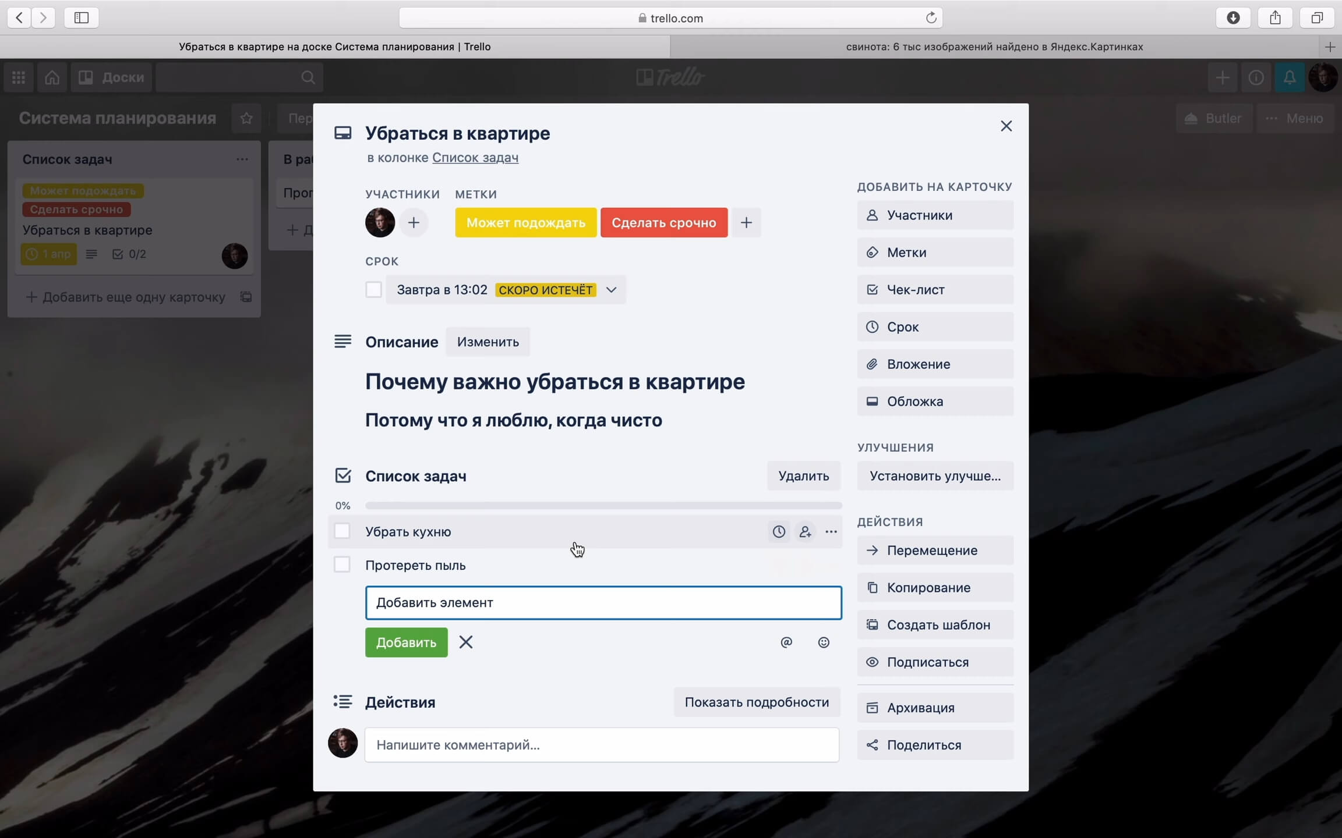Check the Протереть пыль item
Viewport: 1342px width, 838px height.
coord(342,564)
